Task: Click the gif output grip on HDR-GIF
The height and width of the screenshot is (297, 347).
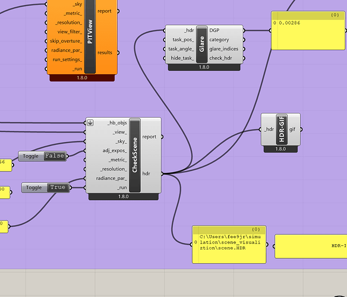Action: pyautogui.click(x=301, y=129)
